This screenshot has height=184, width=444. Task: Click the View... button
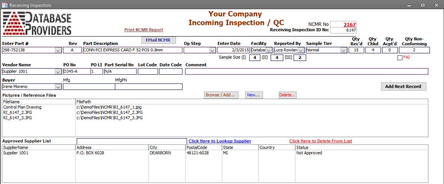pos(254,95)
